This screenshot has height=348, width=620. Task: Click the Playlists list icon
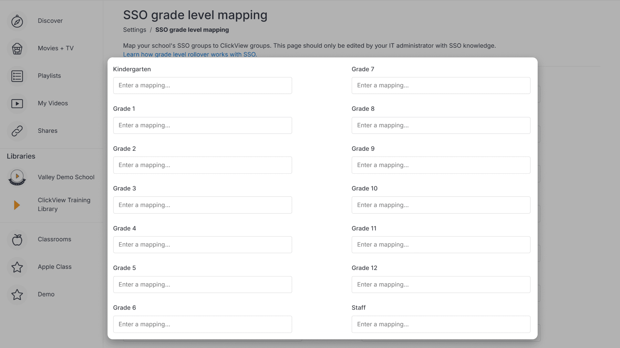17,76
